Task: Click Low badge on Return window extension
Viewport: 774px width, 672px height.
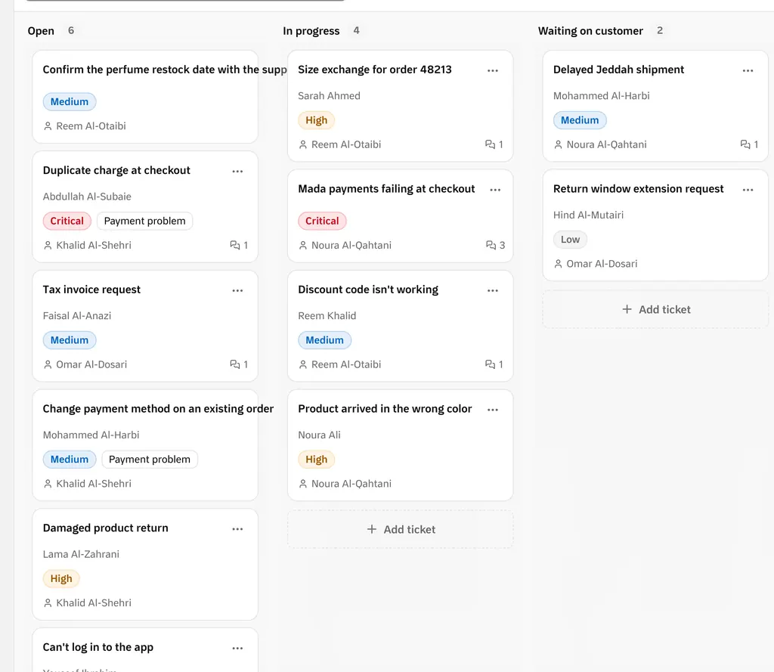Action: (x=570, y=240)
